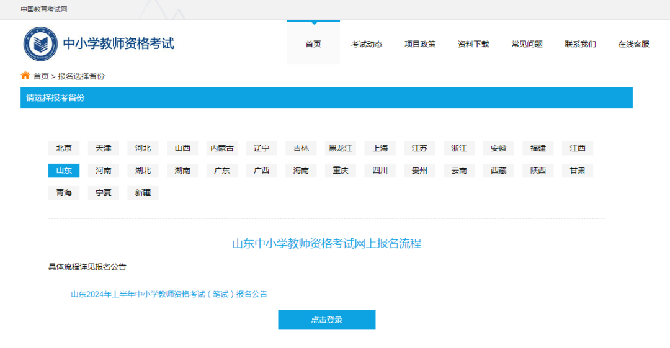Go to 项目政策 in navigation bar
The height and width of the screenshot is (348, 670).
(420, 44)
